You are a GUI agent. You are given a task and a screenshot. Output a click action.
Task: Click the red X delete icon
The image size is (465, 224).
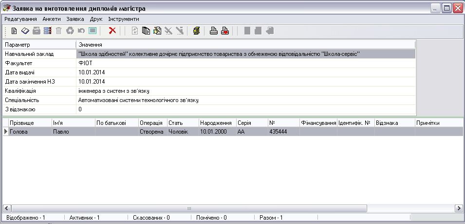(112, 31)
